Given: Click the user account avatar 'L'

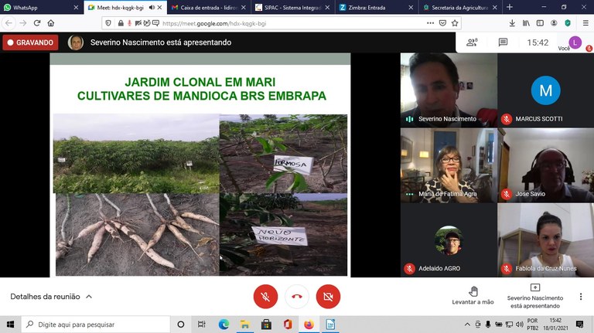Looking at the screenshot, I should (x=575, y=42).
